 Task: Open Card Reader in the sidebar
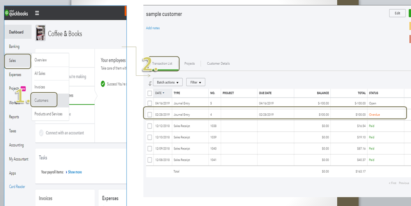[x=17, y=187]
